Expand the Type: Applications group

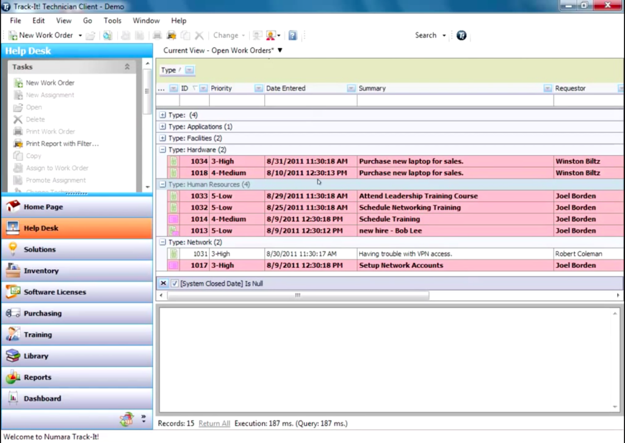pos(162,127)
